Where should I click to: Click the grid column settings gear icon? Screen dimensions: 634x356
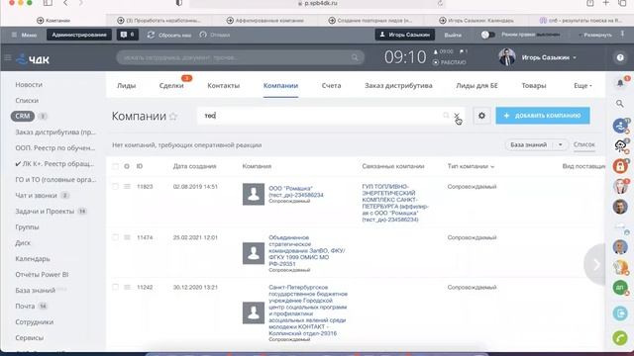click(x=127, y=166)
